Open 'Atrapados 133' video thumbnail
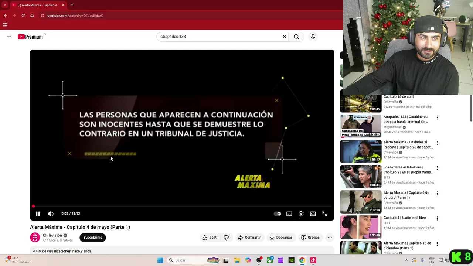 coord(361,126)
